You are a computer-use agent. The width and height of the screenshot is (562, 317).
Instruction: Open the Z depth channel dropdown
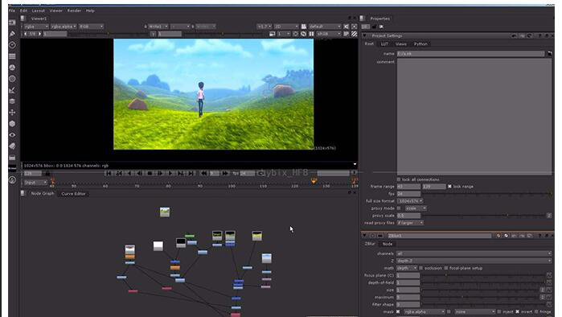pos(474,261)
